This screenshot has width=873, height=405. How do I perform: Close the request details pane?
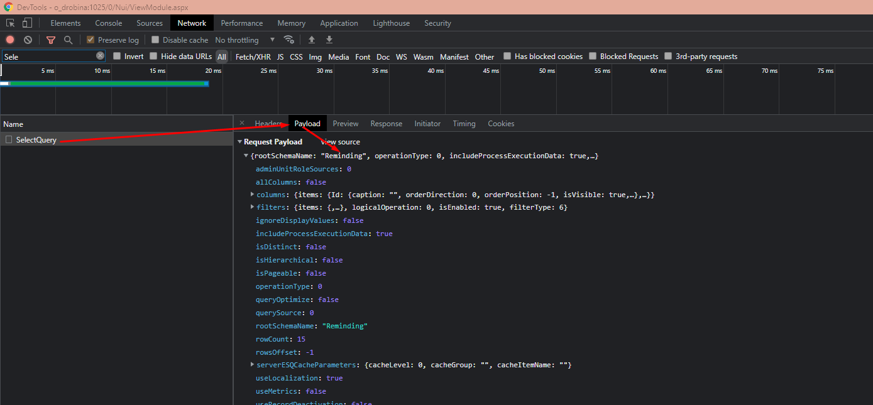point(242,123)
